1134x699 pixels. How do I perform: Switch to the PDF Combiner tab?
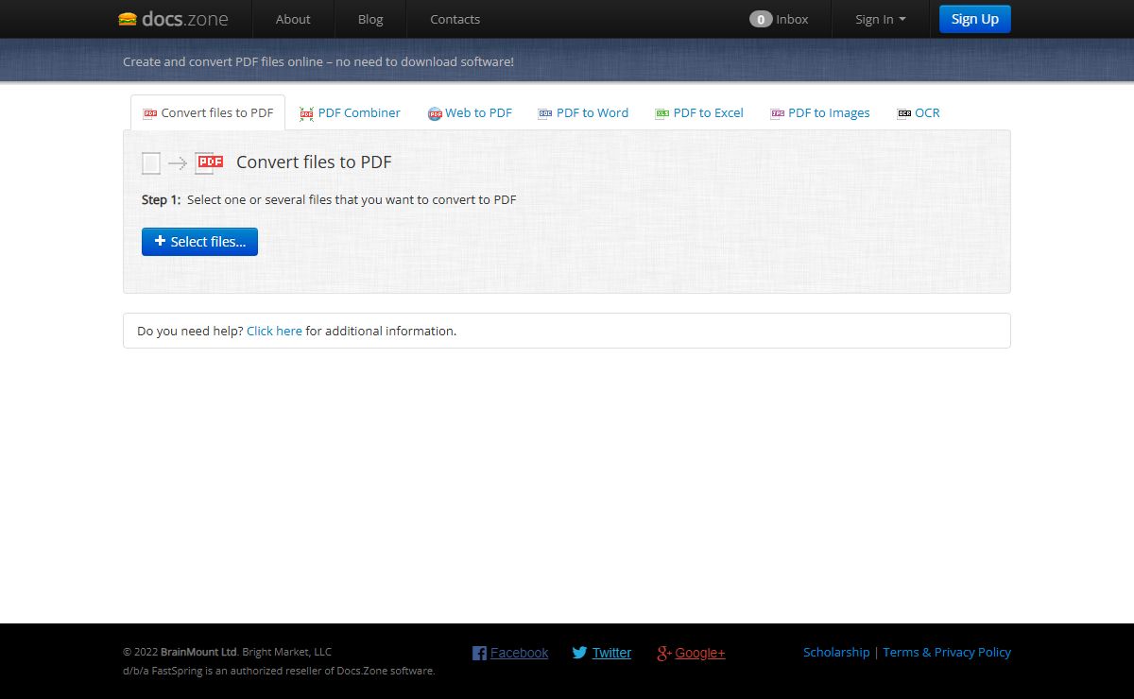click(x=359, y=112)
